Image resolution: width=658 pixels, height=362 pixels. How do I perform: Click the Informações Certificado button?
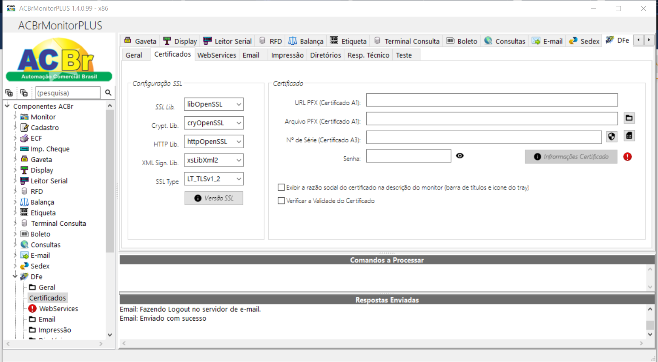(571, 157)
